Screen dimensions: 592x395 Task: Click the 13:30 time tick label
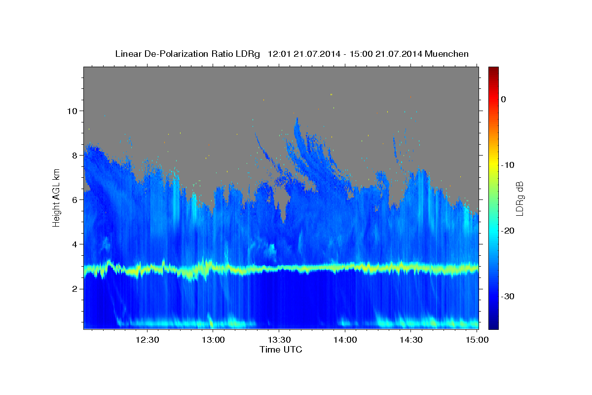(279, 340)
